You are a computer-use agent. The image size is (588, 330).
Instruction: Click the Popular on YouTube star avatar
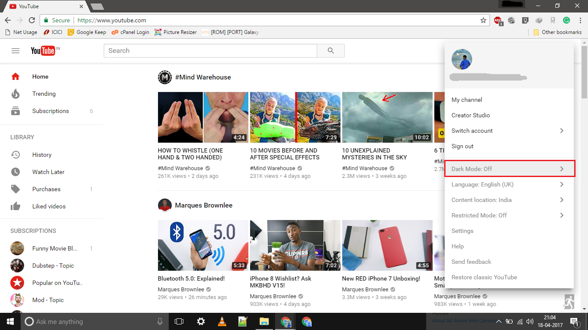coord(17,283)
